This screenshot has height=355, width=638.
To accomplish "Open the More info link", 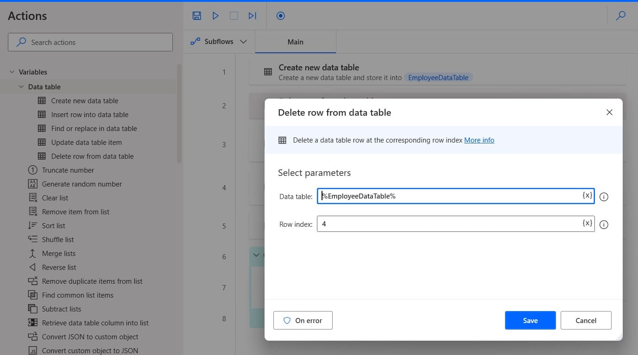I will [x=479, y=140].
